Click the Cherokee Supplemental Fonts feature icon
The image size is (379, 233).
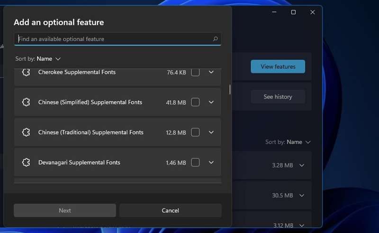[26, 73]
